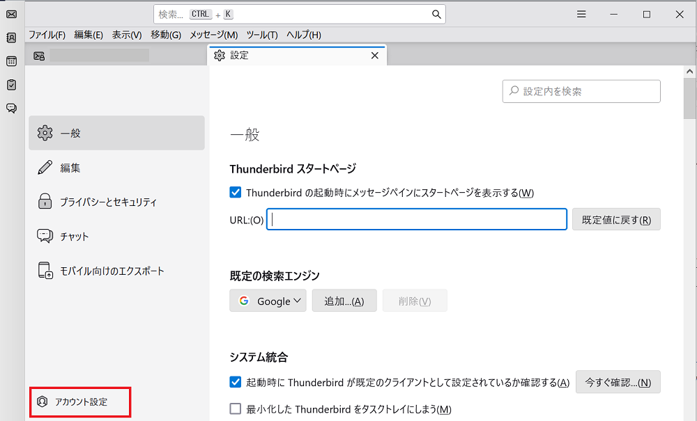Click the 追加... search engine button
The width and height of the screenshot is (697, 421).
[x=344, y=301]
